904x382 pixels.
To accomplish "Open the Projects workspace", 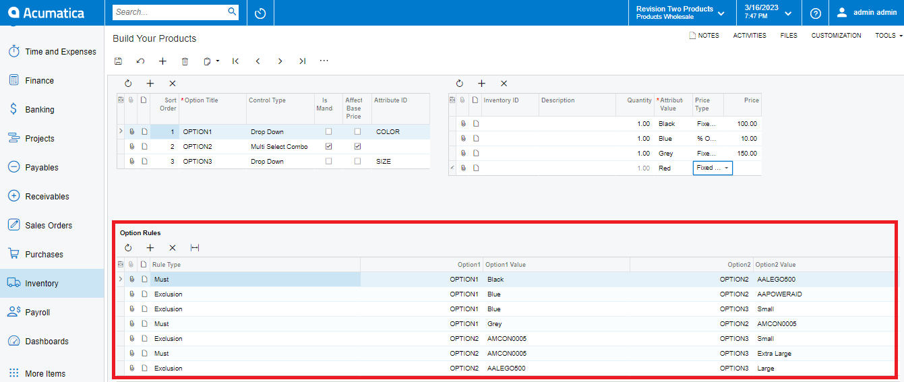I will coord(52,139).
